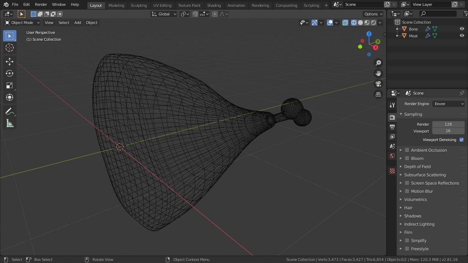Enable Bloom checkbox
This screenshot has height=263, width=468.
(x=407, y=158)
